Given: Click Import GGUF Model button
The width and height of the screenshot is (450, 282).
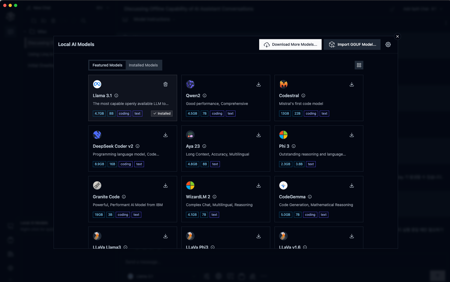Looking at the screenshot, I should click(352, 44).
